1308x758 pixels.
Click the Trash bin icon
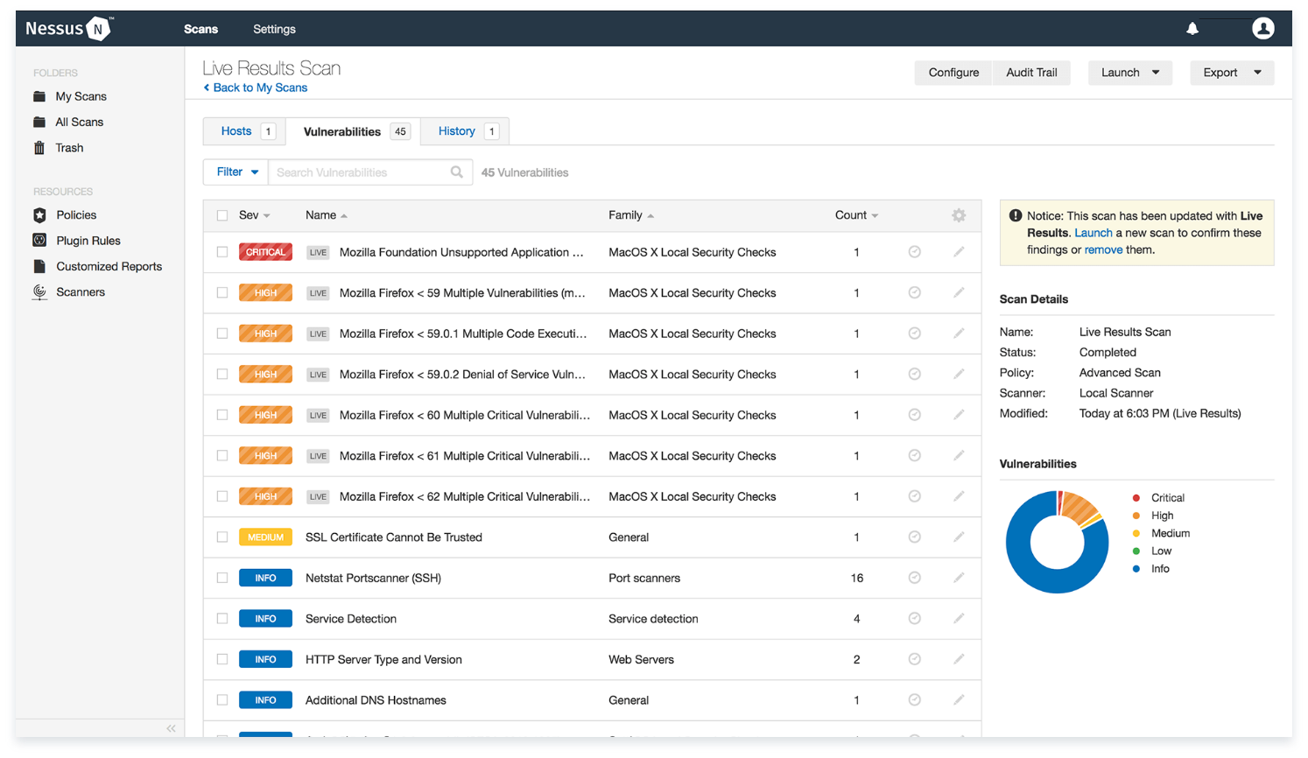[x=39, y=148]
